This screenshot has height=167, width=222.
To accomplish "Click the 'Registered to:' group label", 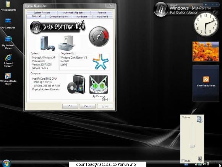I will tap(68, 53).
